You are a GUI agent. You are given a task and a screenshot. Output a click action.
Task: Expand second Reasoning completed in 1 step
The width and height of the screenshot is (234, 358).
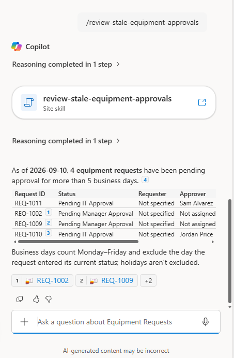[x=66, y=141]
